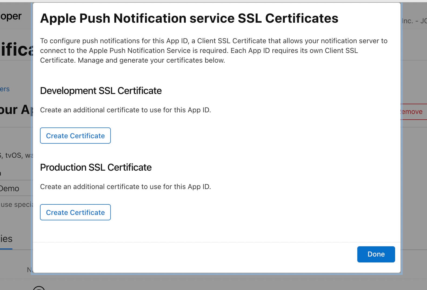Click the description text under Development SSL Certificate

(125, 110)
